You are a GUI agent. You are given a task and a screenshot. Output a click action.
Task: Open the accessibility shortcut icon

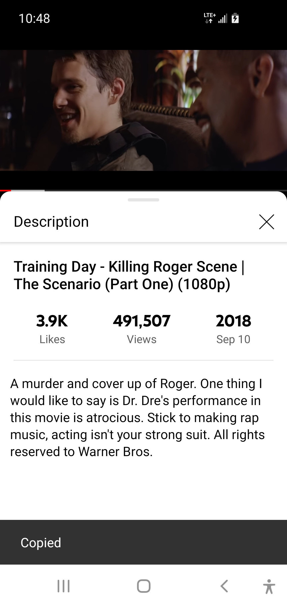pyautogui.click(x=269, y=586)
